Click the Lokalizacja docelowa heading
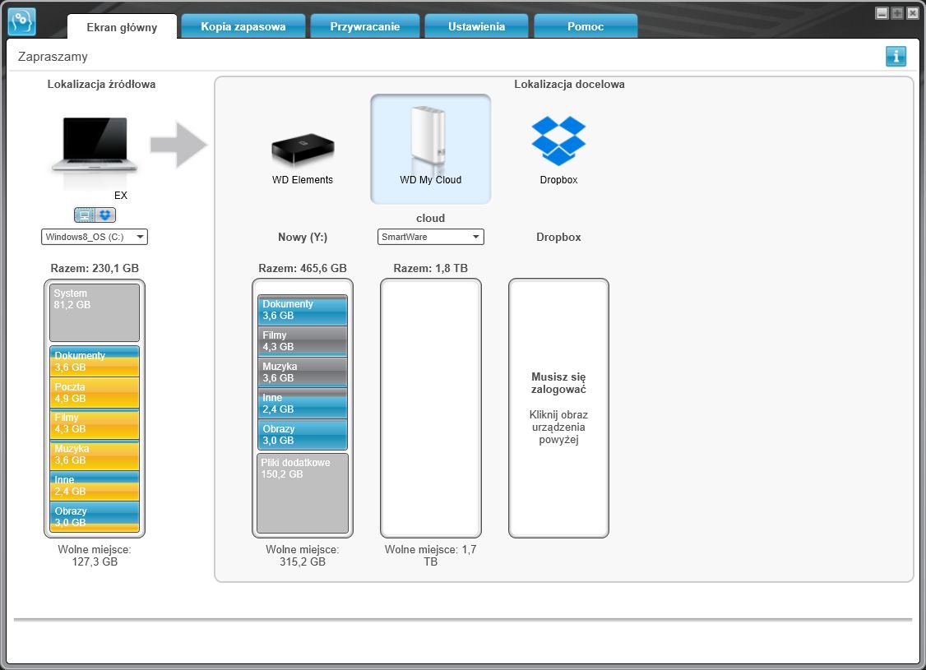The width and height of the screenshot is (926, 670). [x=569, y=84]
